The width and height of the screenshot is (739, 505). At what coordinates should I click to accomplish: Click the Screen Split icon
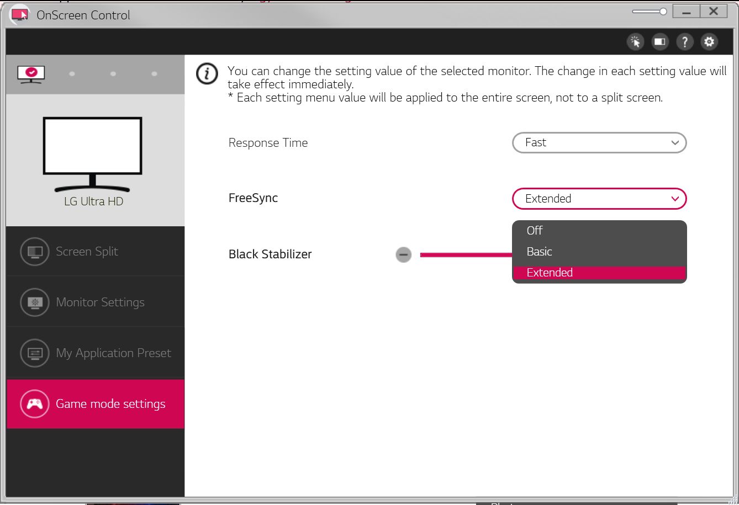[35, 252]
